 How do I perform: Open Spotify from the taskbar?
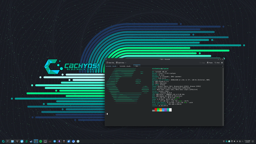point(40,141)
